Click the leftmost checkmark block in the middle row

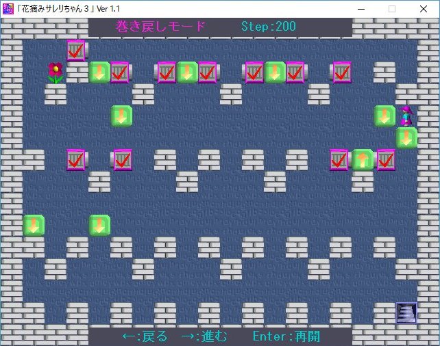(76, 159)
